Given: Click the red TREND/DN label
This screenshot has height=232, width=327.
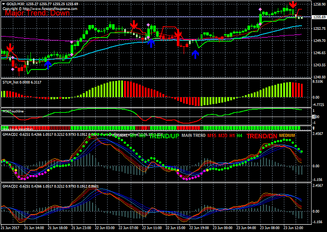Looking at the screenshot, I should point(262,136).
